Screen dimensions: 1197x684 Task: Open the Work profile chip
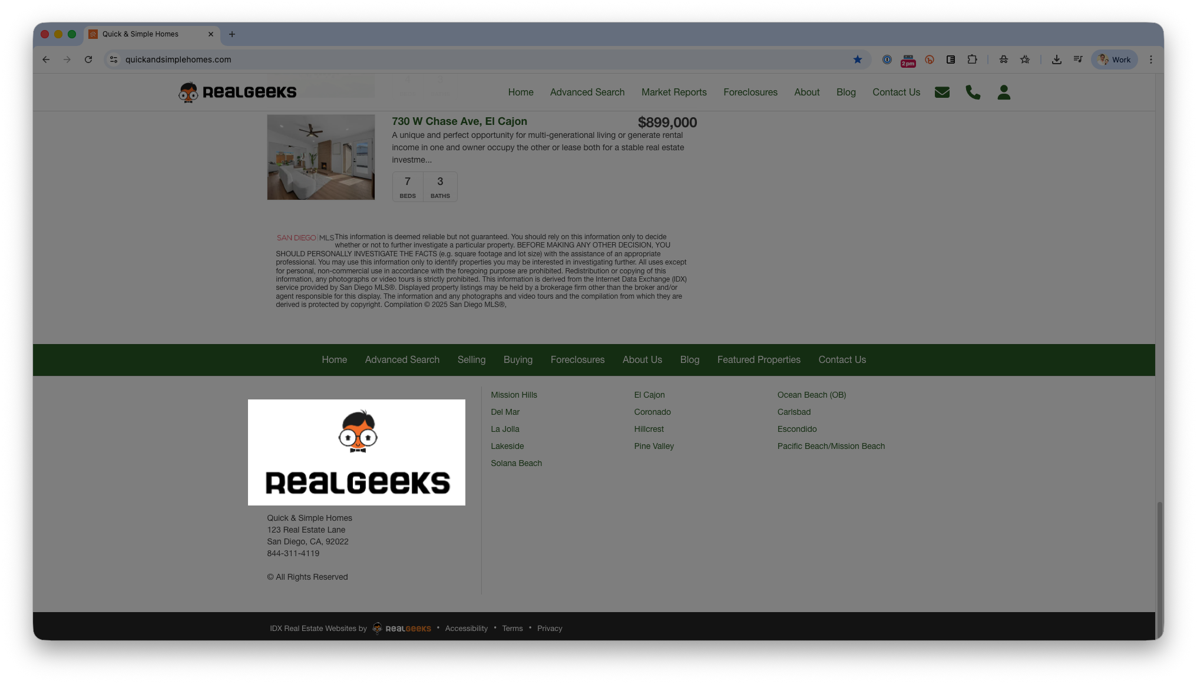1114,60
